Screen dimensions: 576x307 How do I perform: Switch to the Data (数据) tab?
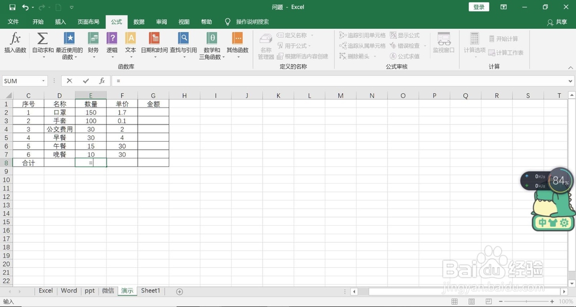(139, 22)
